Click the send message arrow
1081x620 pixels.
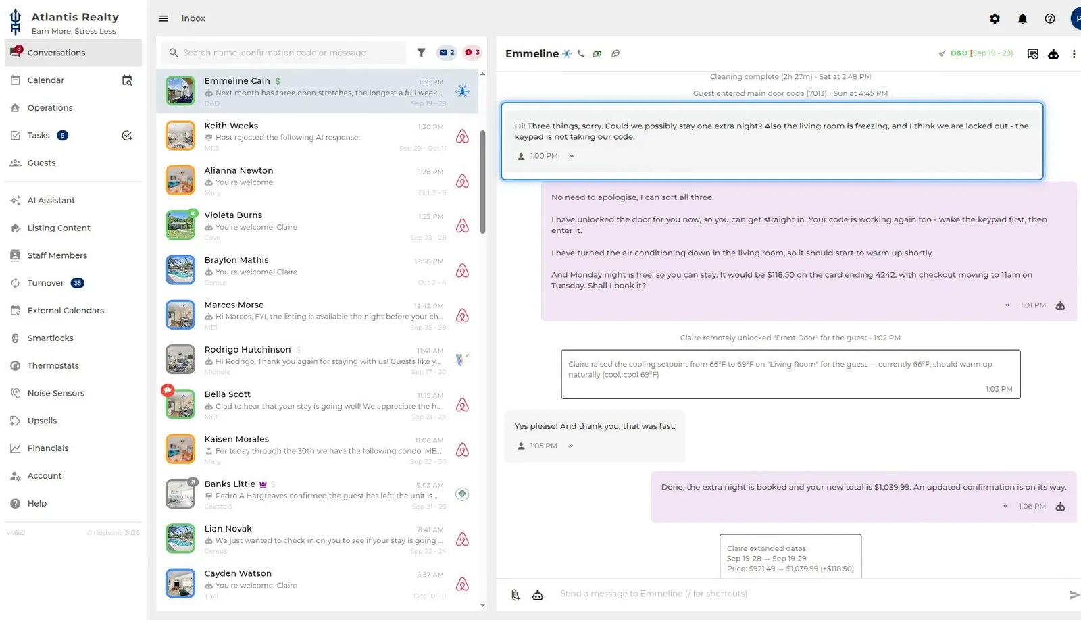click(x=1074, y=594)
